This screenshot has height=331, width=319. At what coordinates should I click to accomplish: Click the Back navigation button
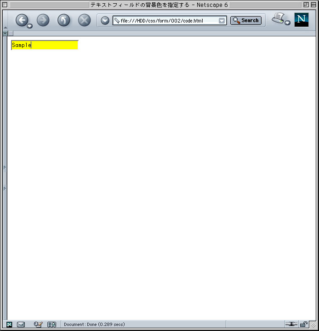pos(22,20)
